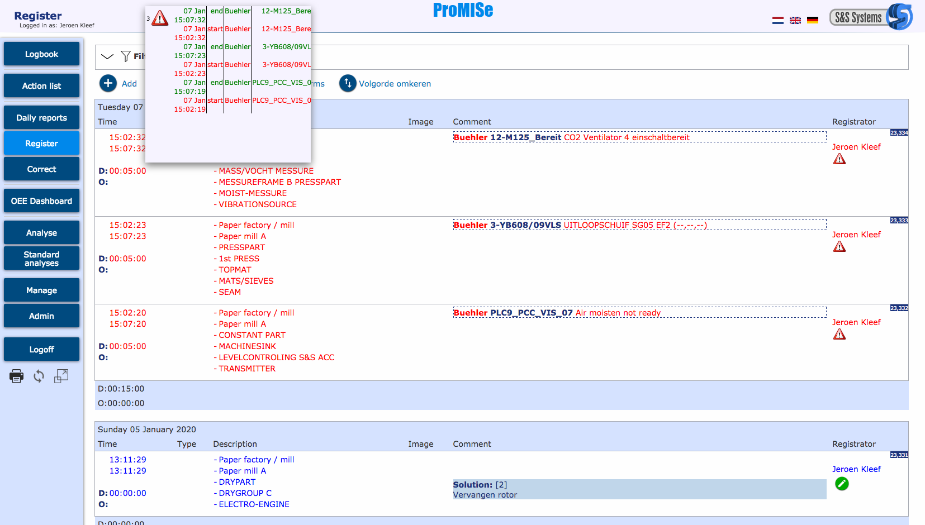Go to OEE Dashboard

tap(41, 201)
